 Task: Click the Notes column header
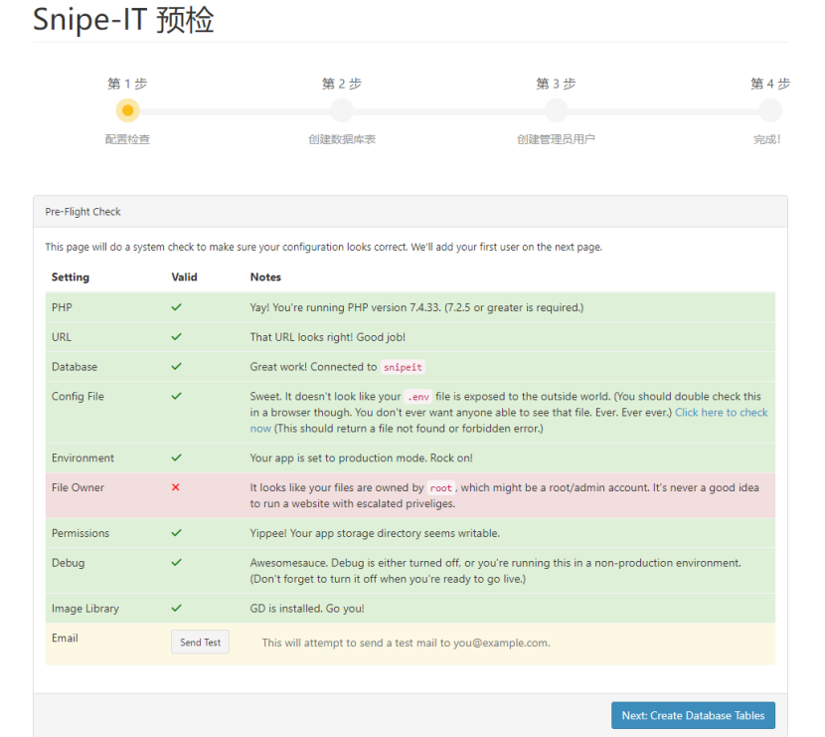click(x=265, y=276)
